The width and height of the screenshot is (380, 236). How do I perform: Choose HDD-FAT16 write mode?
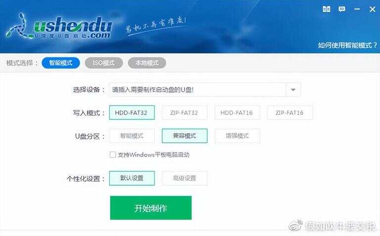click(x=237, y=113)
